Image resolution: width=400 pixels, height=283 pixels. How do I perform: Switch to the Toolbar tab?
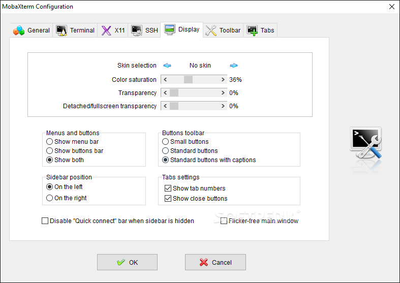223,30
